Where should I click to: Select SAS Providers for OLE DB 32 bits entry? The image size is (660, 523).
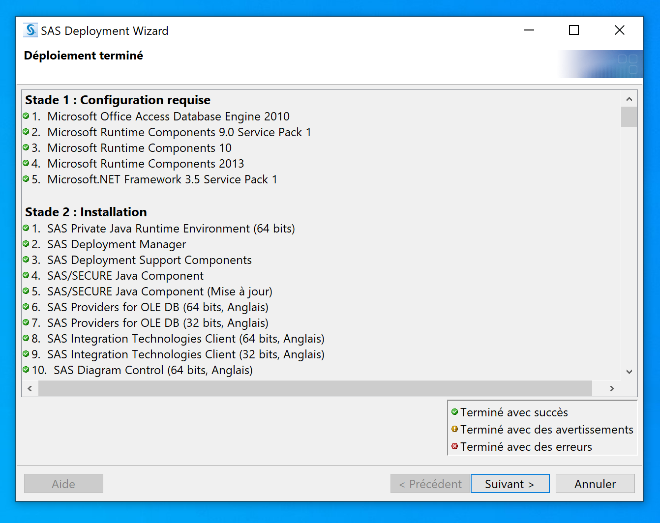point(157,323)
